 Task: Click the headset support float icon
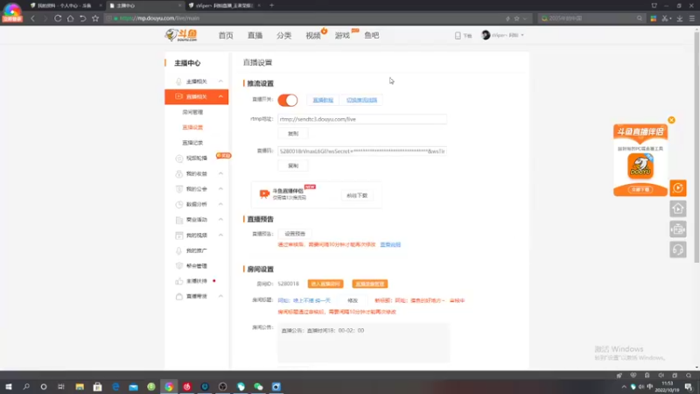point(677,250)
